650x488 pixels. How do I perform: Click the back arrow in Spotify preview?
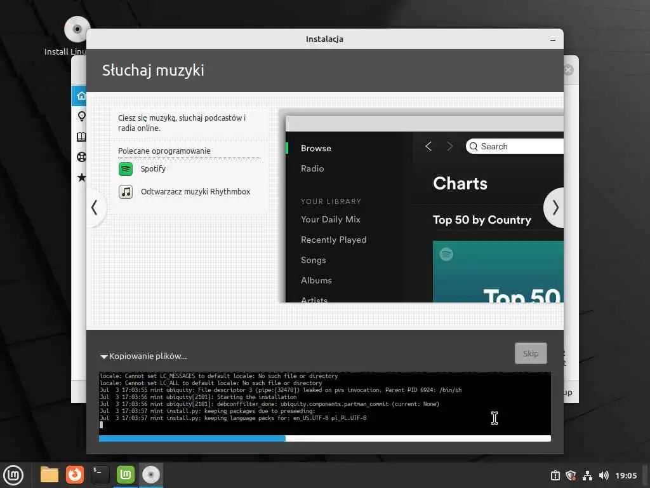(x=428, y=147)
